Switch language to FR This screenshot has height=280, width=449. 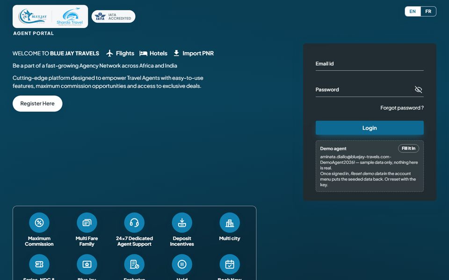428,11
